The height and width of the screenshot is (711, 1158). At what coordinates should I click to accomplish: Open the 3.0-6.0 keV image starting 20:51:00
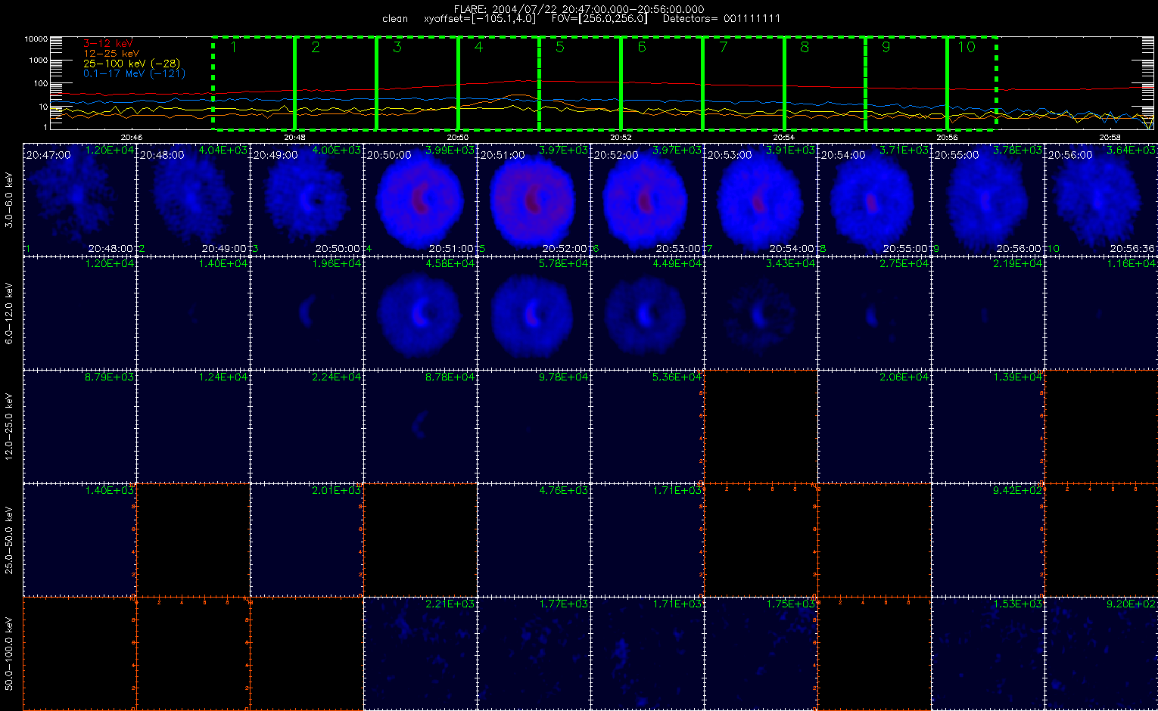pyautogui.click(x=534, y=199)
